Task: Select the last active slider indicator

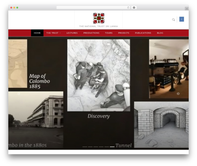Action: [x=112, y=147]
